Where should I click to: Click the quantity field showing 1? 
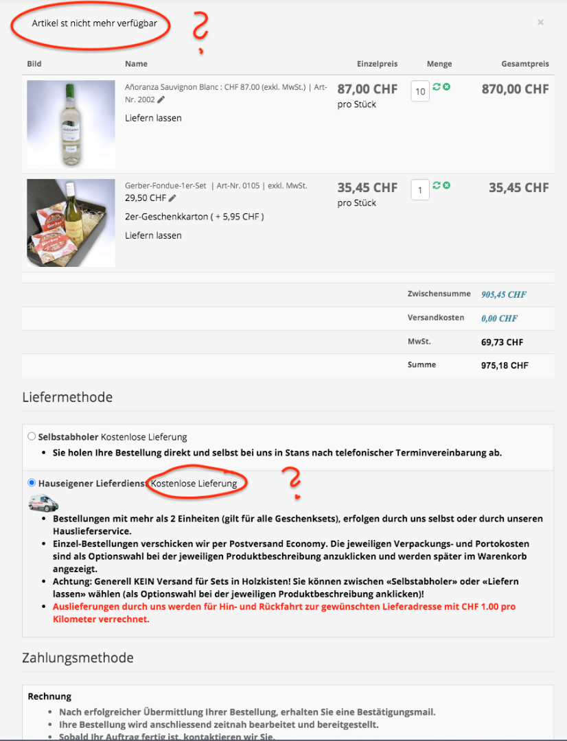click(420, 190)
